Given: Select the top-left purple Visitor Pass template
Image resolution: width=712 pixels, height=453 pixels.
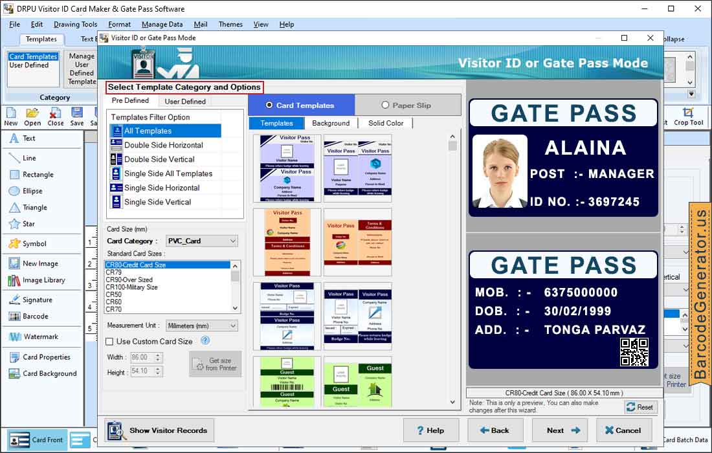Looking at the screenshot, I should coord(287,168).
